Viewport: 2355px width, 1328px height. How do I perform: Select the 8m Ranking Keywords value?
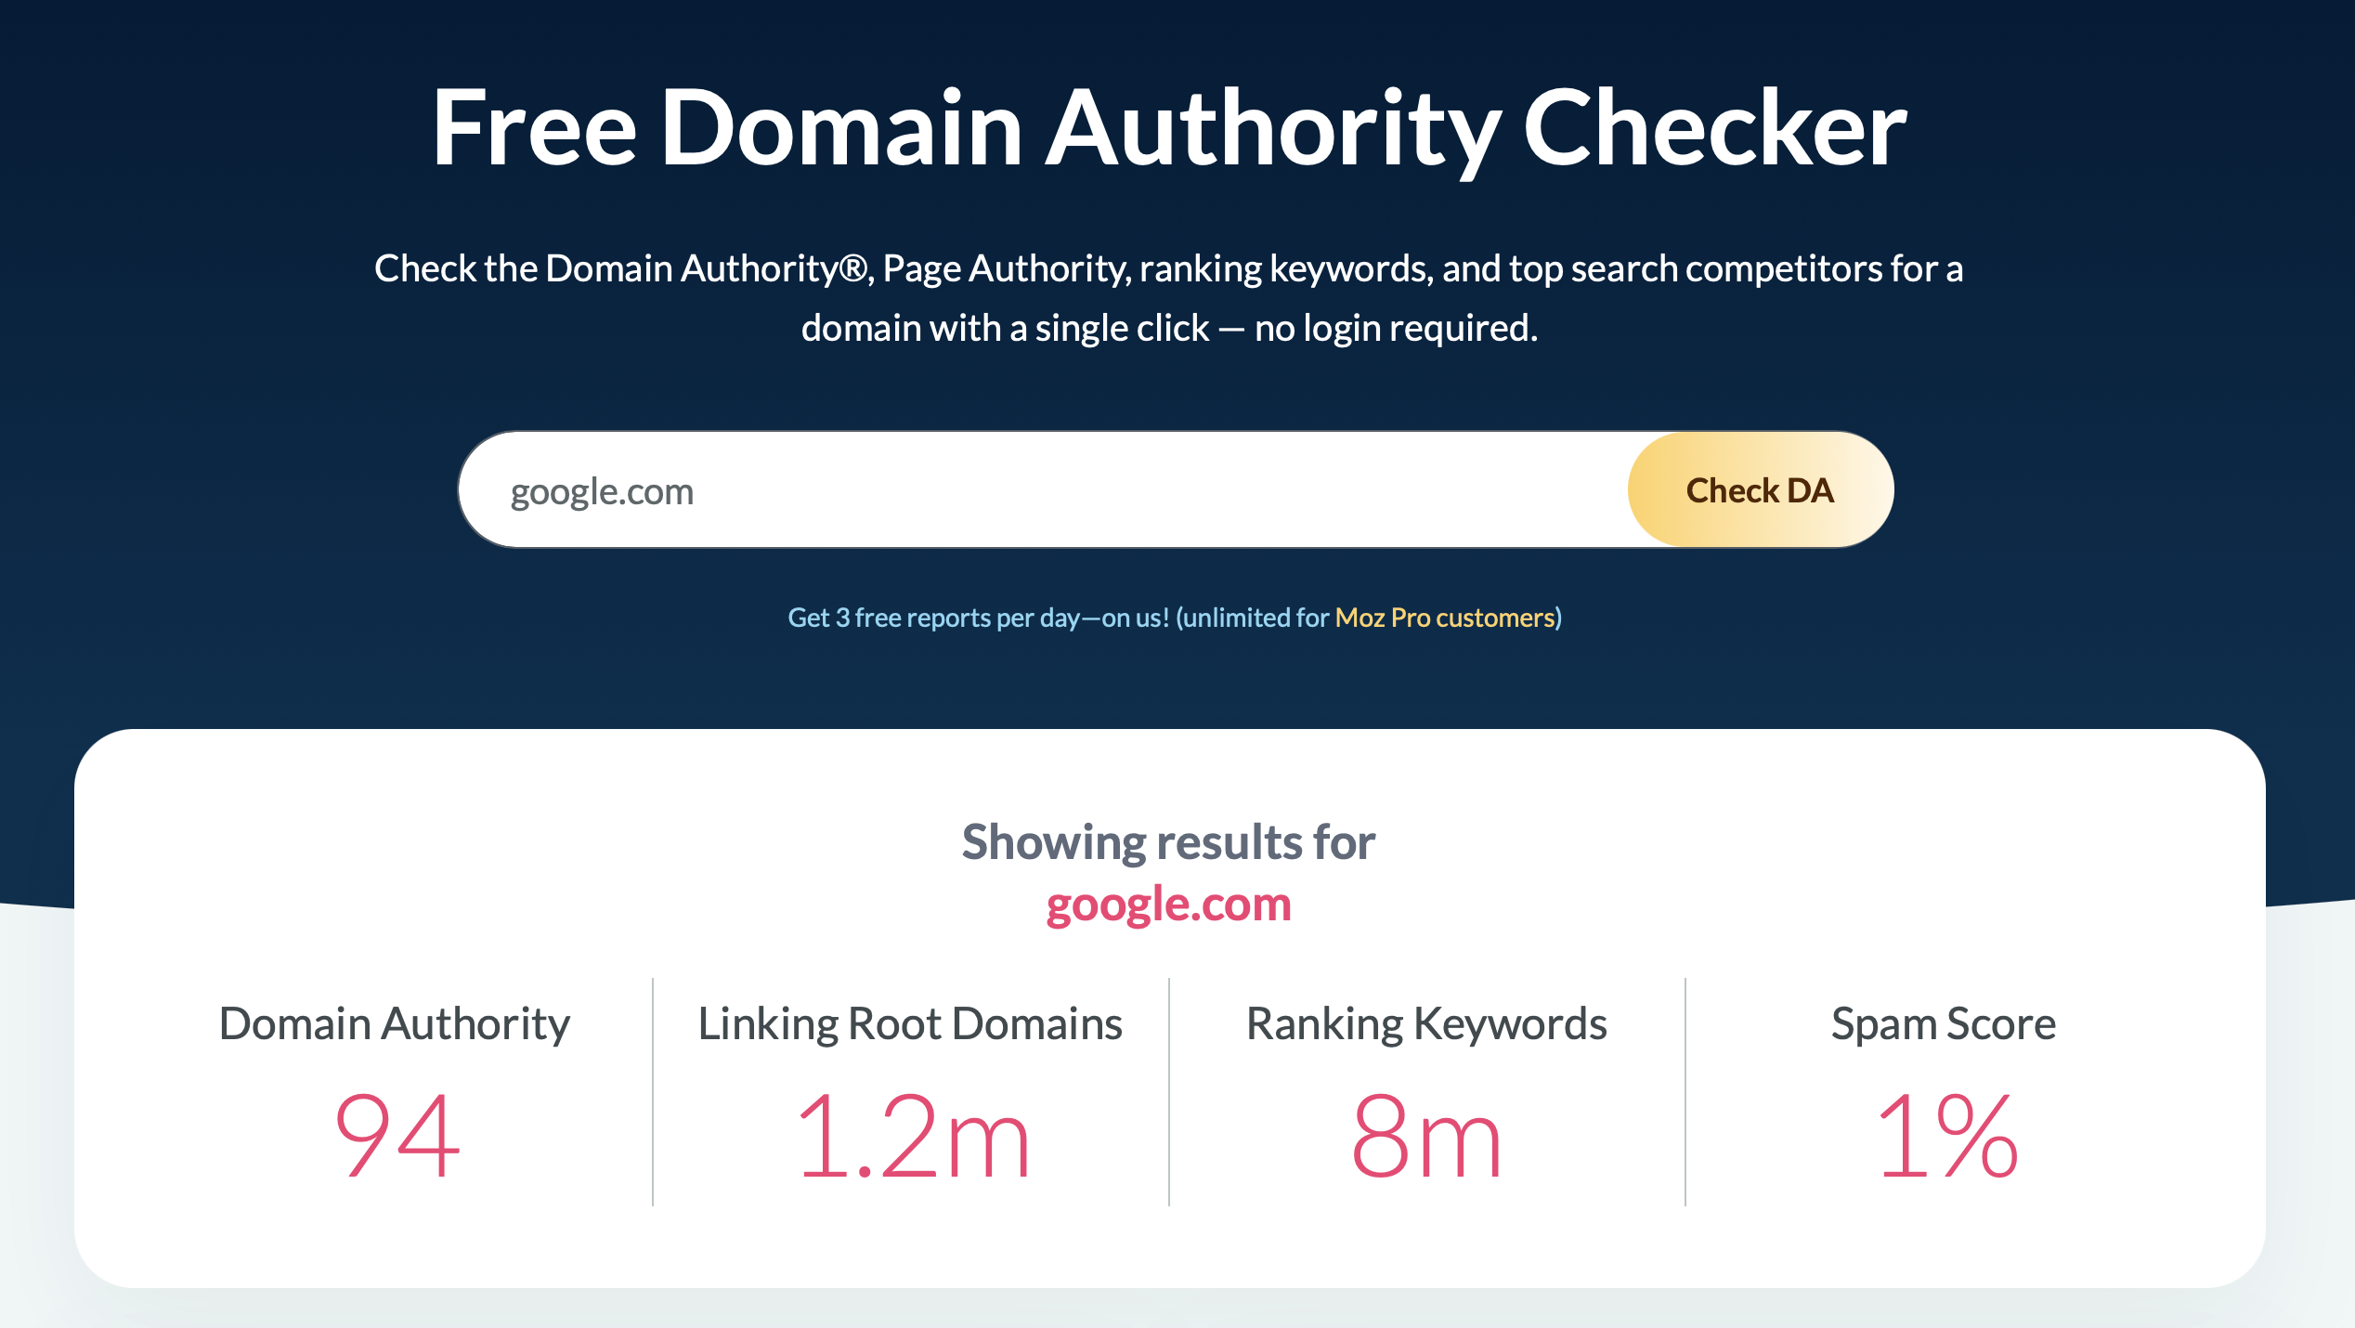coord(1426,1136)
